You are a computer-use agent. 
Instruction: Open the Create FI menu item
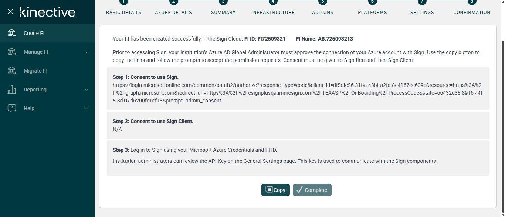coord(47,33)
